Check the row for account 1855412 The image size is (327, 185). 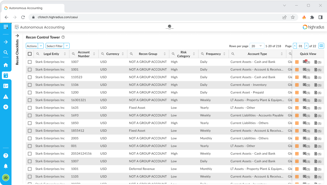click(30, 131)
